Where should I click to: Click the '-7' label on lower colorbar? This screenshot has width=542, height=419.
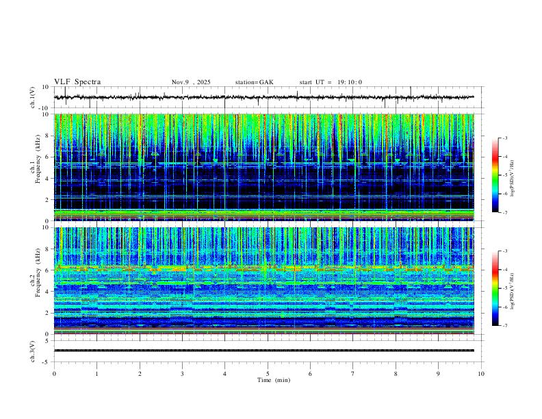pyautogui.click(x=504, y=326)
